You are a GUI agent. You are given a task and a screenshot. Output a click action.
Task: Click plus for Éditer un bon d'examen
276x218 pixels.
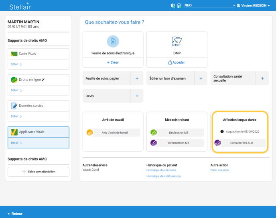point(201,78)
